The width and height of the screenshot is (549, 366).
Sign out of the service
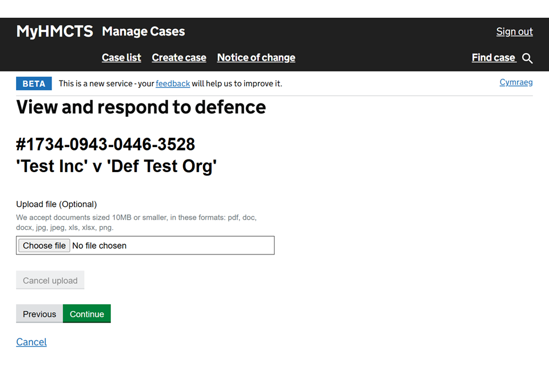pos(514,31)
